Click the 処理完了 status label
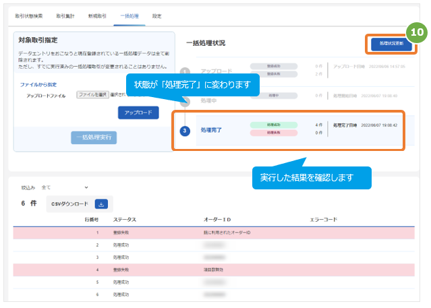This screenshot has height=308, width=431. pyautogui.click(x=211, y=130)
